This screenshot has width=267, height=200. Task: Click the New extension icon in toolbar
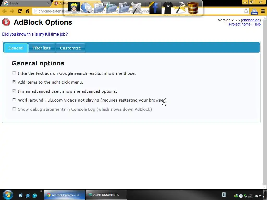pos(254,11)
